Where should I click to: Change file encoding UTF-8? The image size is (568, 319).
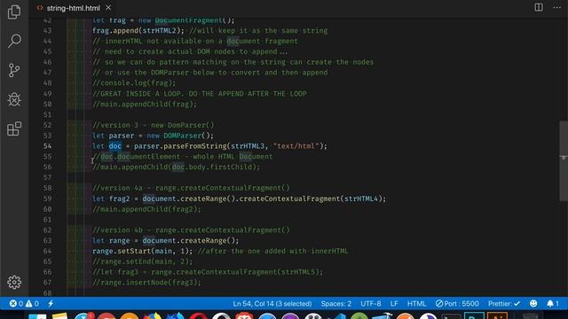point(371,304)
